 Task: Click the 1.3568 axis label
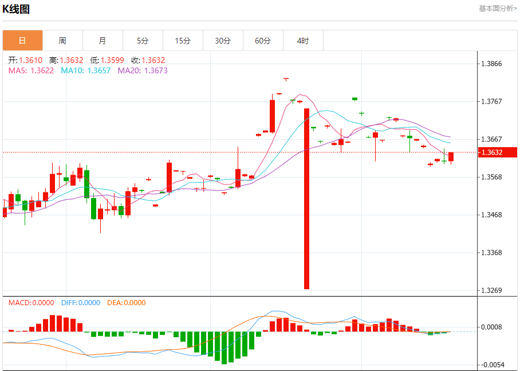[491, 177]
